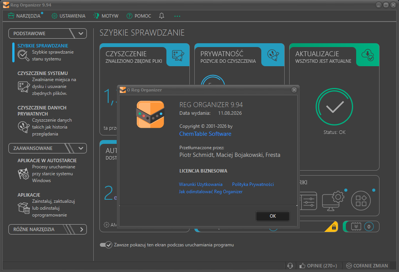Open Polityka Prywatności link
Screen dimensions: 399x272
tap(253, 184)
